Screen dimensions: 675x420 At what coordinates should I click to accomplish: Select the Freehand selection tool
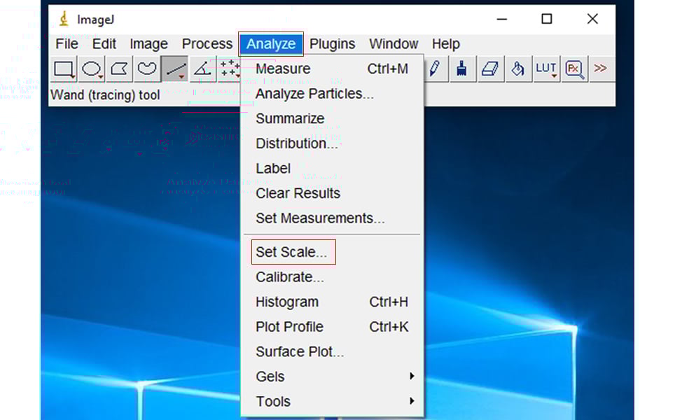tap(147, 69)
